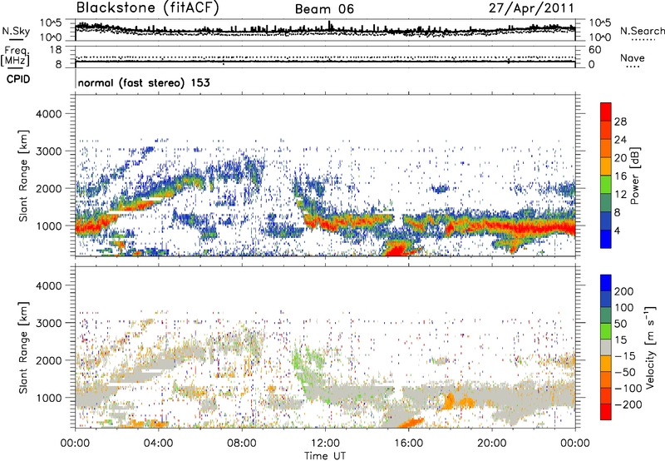The height and width of the screenshot is (461, 665).
Task: Select the '-50' tick on Velocity color bar
Action: [x=625, y=372]
